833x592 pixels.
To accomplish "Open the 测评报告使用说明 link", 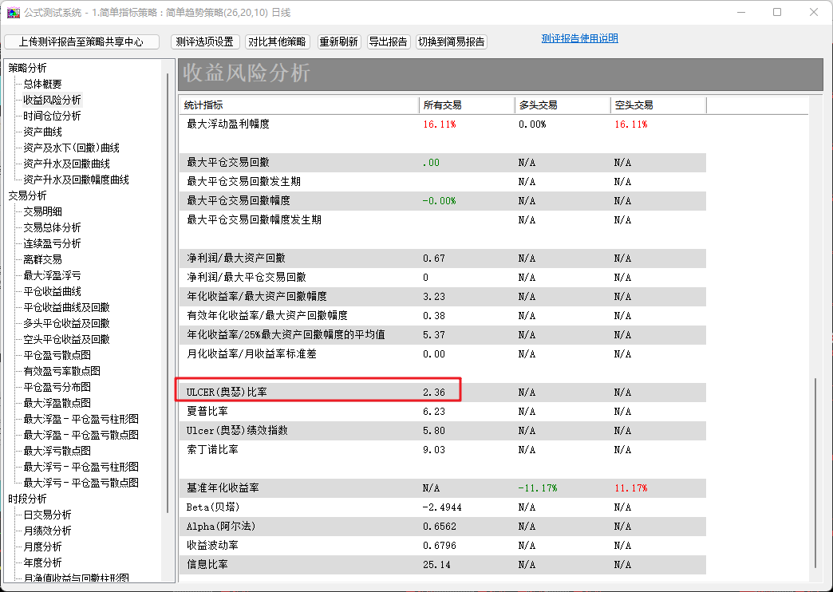I will click(579, 38).
